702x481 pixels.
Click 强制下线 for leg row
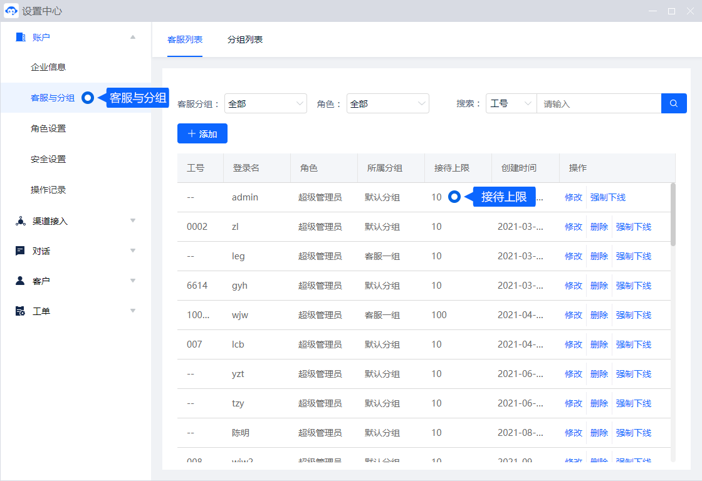click(x=634, y=256)
